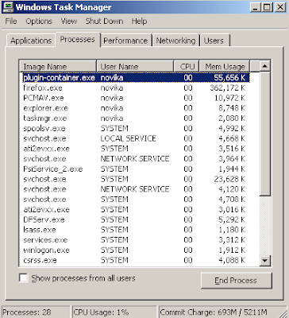Viewport: 289px width, 318px height.
Task: Select svchost.exe using 4,708 K
Action: point(136,200)
